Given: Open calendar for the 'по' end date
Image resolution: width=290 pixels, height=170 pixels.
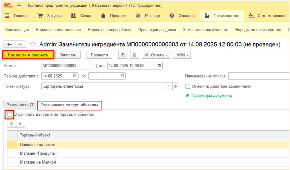Looking at the screenshot, I should (122, 76).
